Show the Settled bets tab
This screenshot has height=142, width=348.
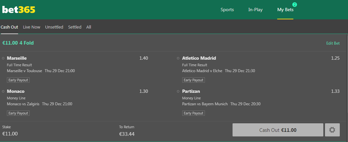point(75,27)
